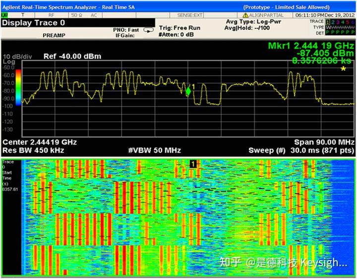
Task: Click the PREAMP indicator
Action: click(54, 35)
